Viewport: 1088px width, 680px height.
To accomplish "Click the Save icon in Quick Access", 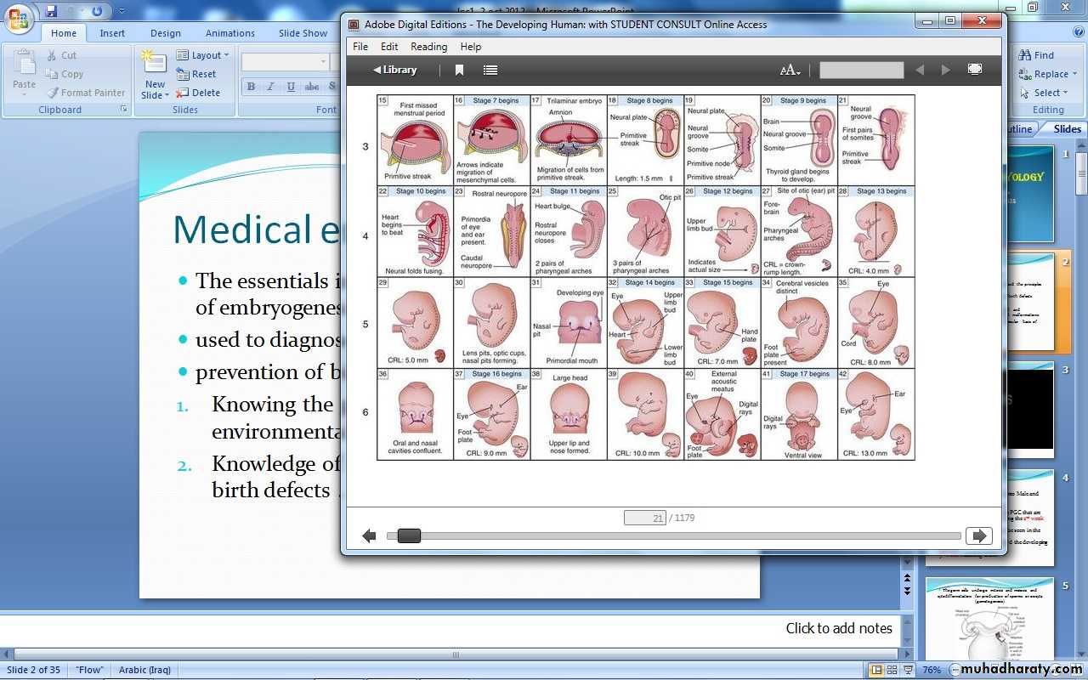I will tap(51, 11).
